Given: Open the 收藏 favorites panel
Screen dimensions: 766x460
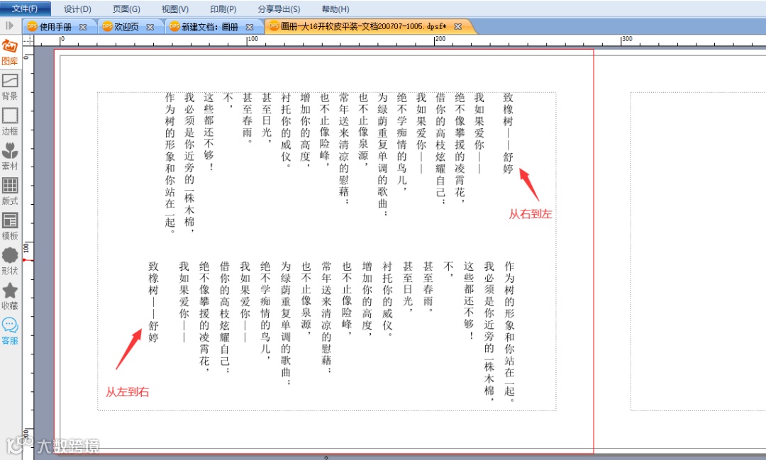Looking at the screenshot, I should [x=10, y=296].
